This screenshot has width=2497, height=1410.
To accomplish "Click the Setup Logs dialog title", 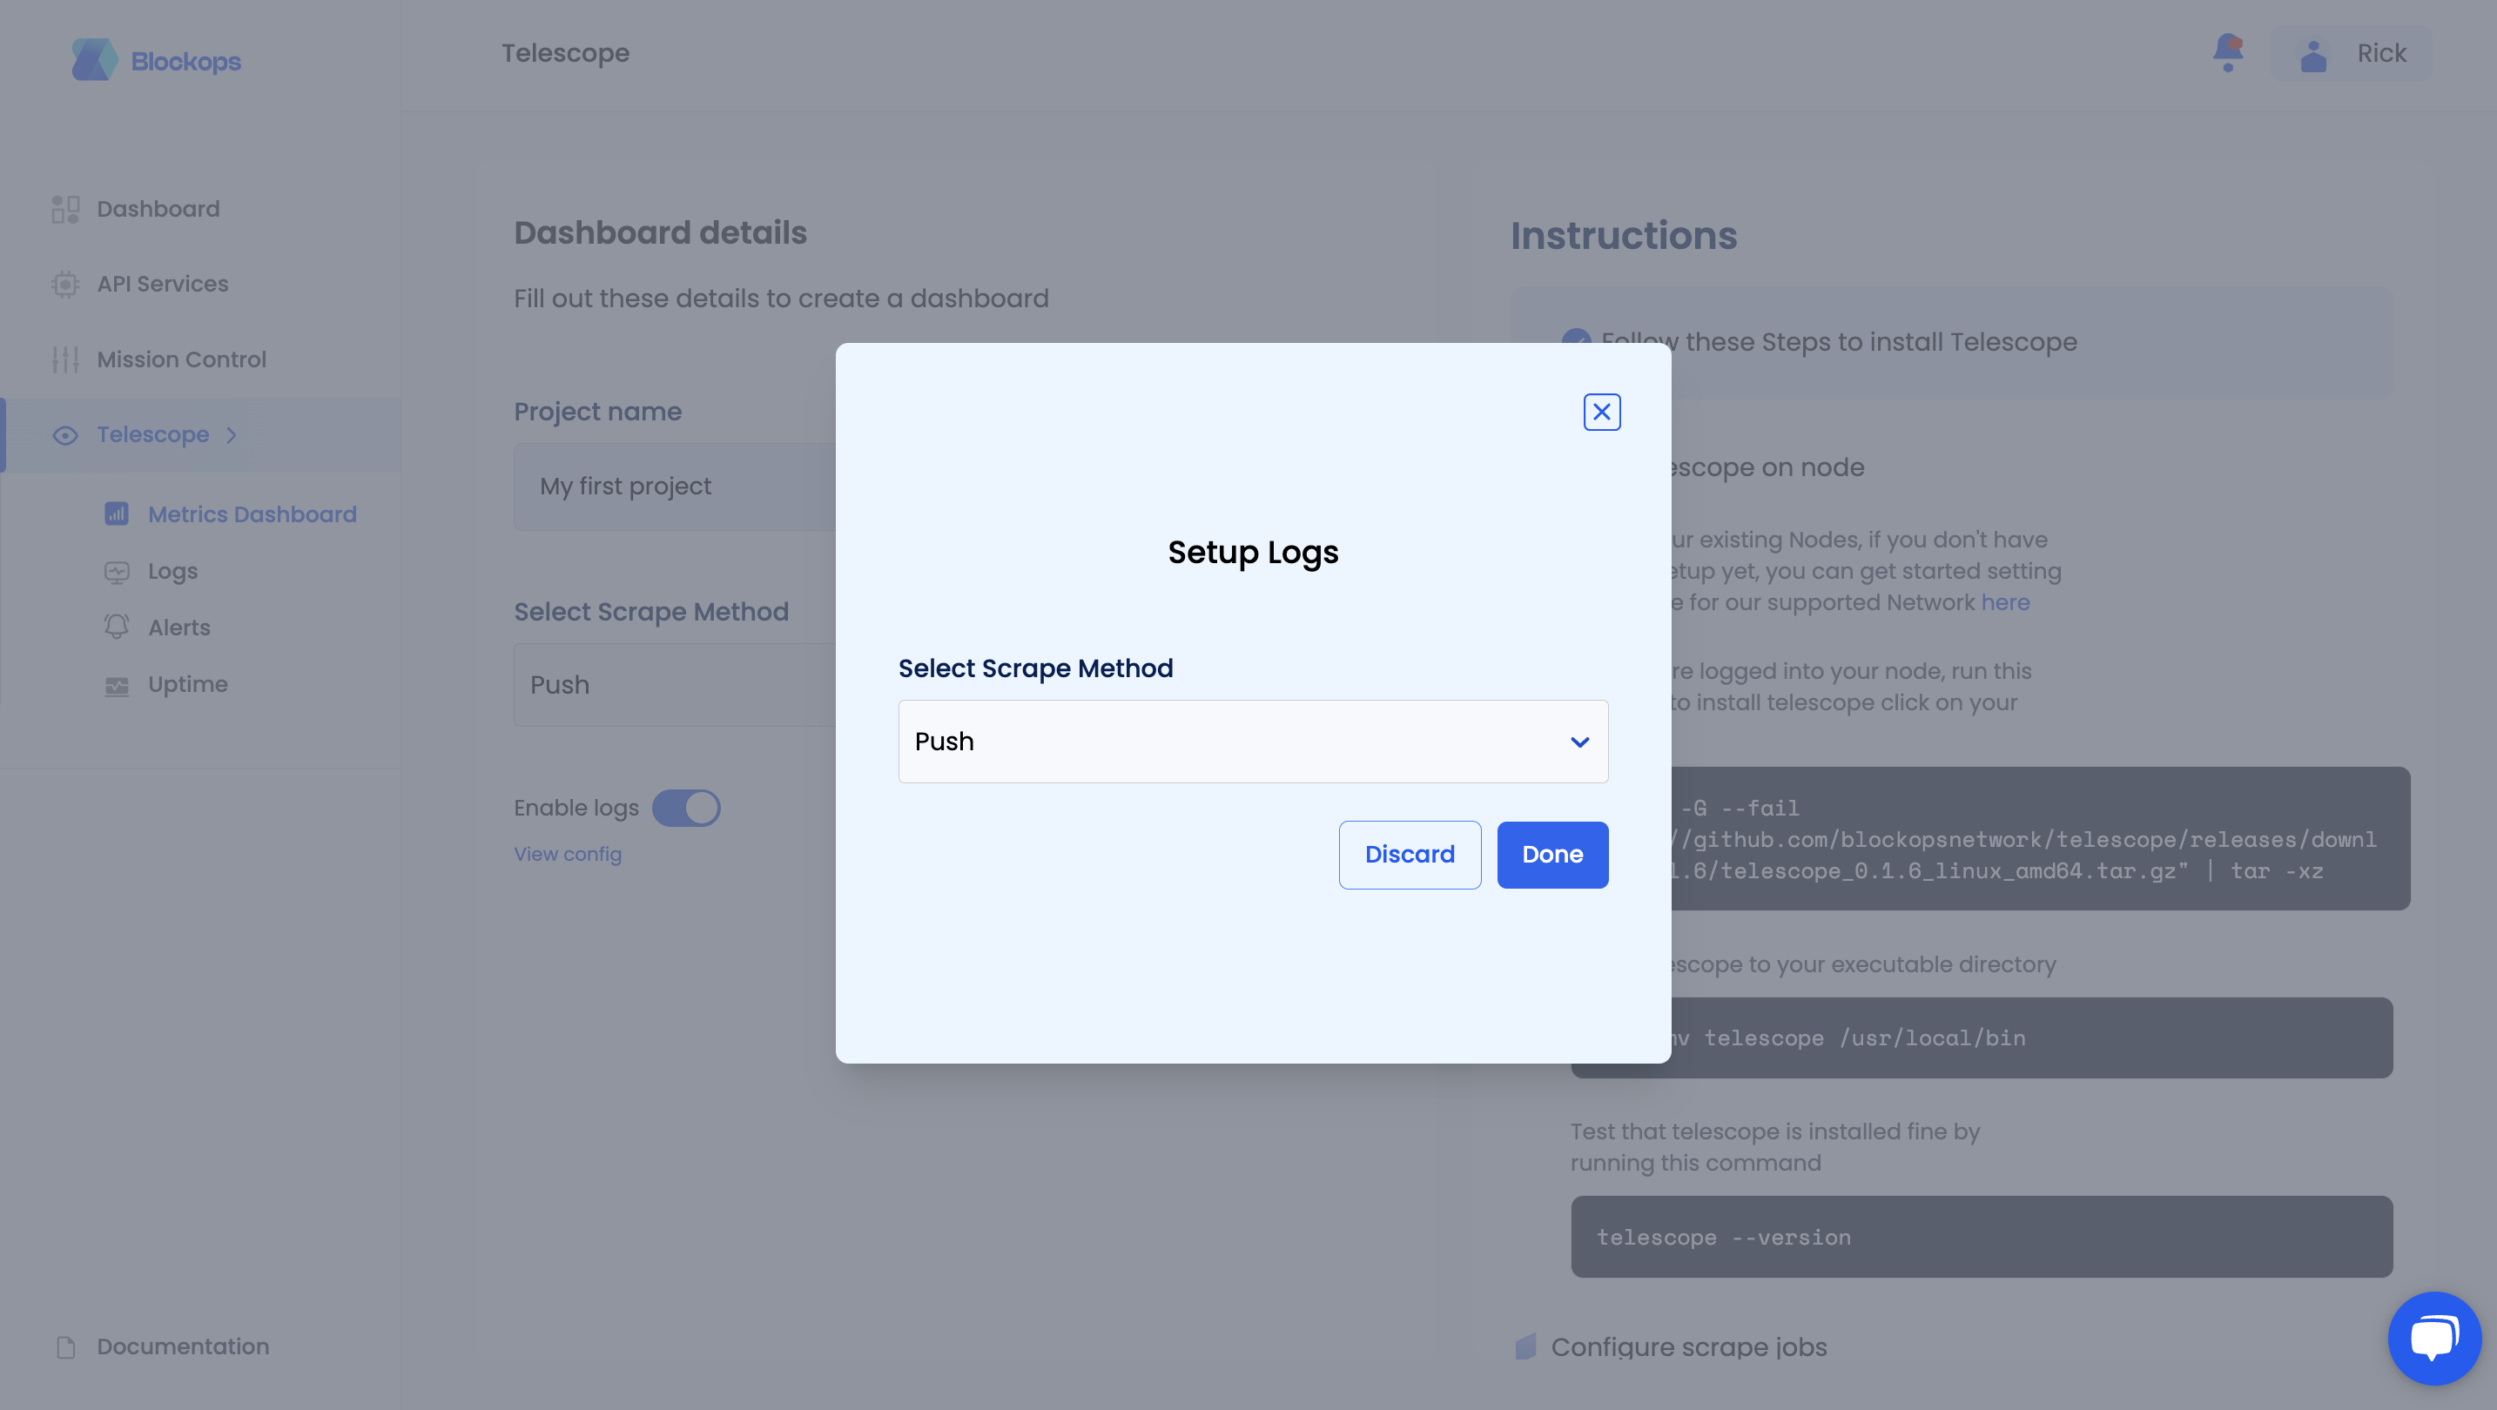I will click(1252, 553).
